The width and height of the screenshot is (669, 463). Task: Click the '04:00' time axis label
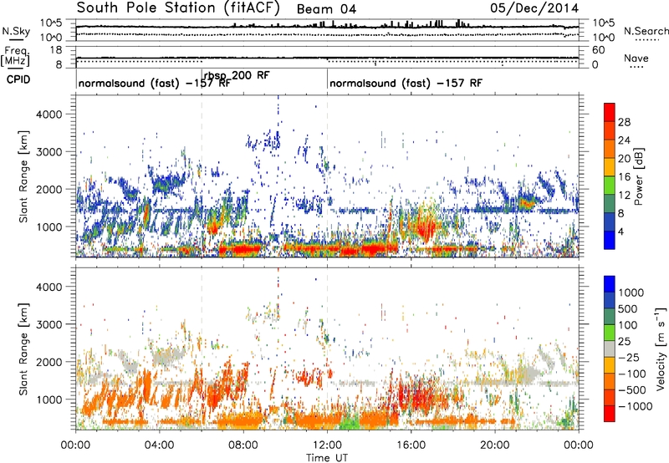click(159, 445)
